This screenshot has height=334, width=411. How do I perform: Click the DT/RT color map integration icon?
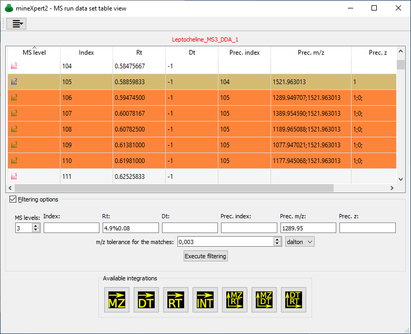[293, 300]
